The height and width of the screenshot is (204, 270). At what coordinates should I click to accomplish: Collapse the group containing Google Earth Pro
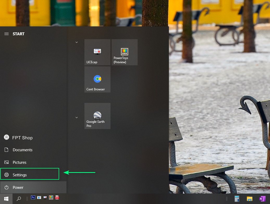(x=76, y=117)
